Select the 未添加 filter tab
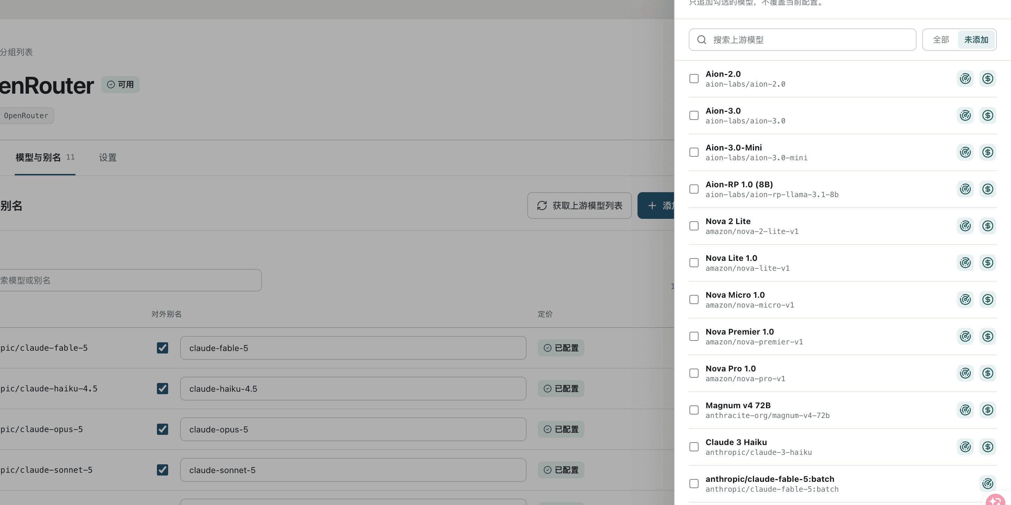The width and height of the screenshot is (1011, 505). 976,40
